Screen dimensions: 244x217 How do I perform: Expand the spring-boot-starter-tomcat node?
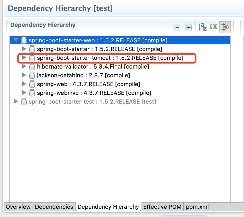tap(24, 58)
